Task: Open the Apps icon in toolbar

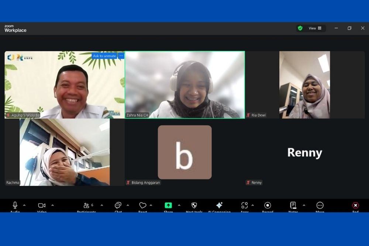Action: 244,205
